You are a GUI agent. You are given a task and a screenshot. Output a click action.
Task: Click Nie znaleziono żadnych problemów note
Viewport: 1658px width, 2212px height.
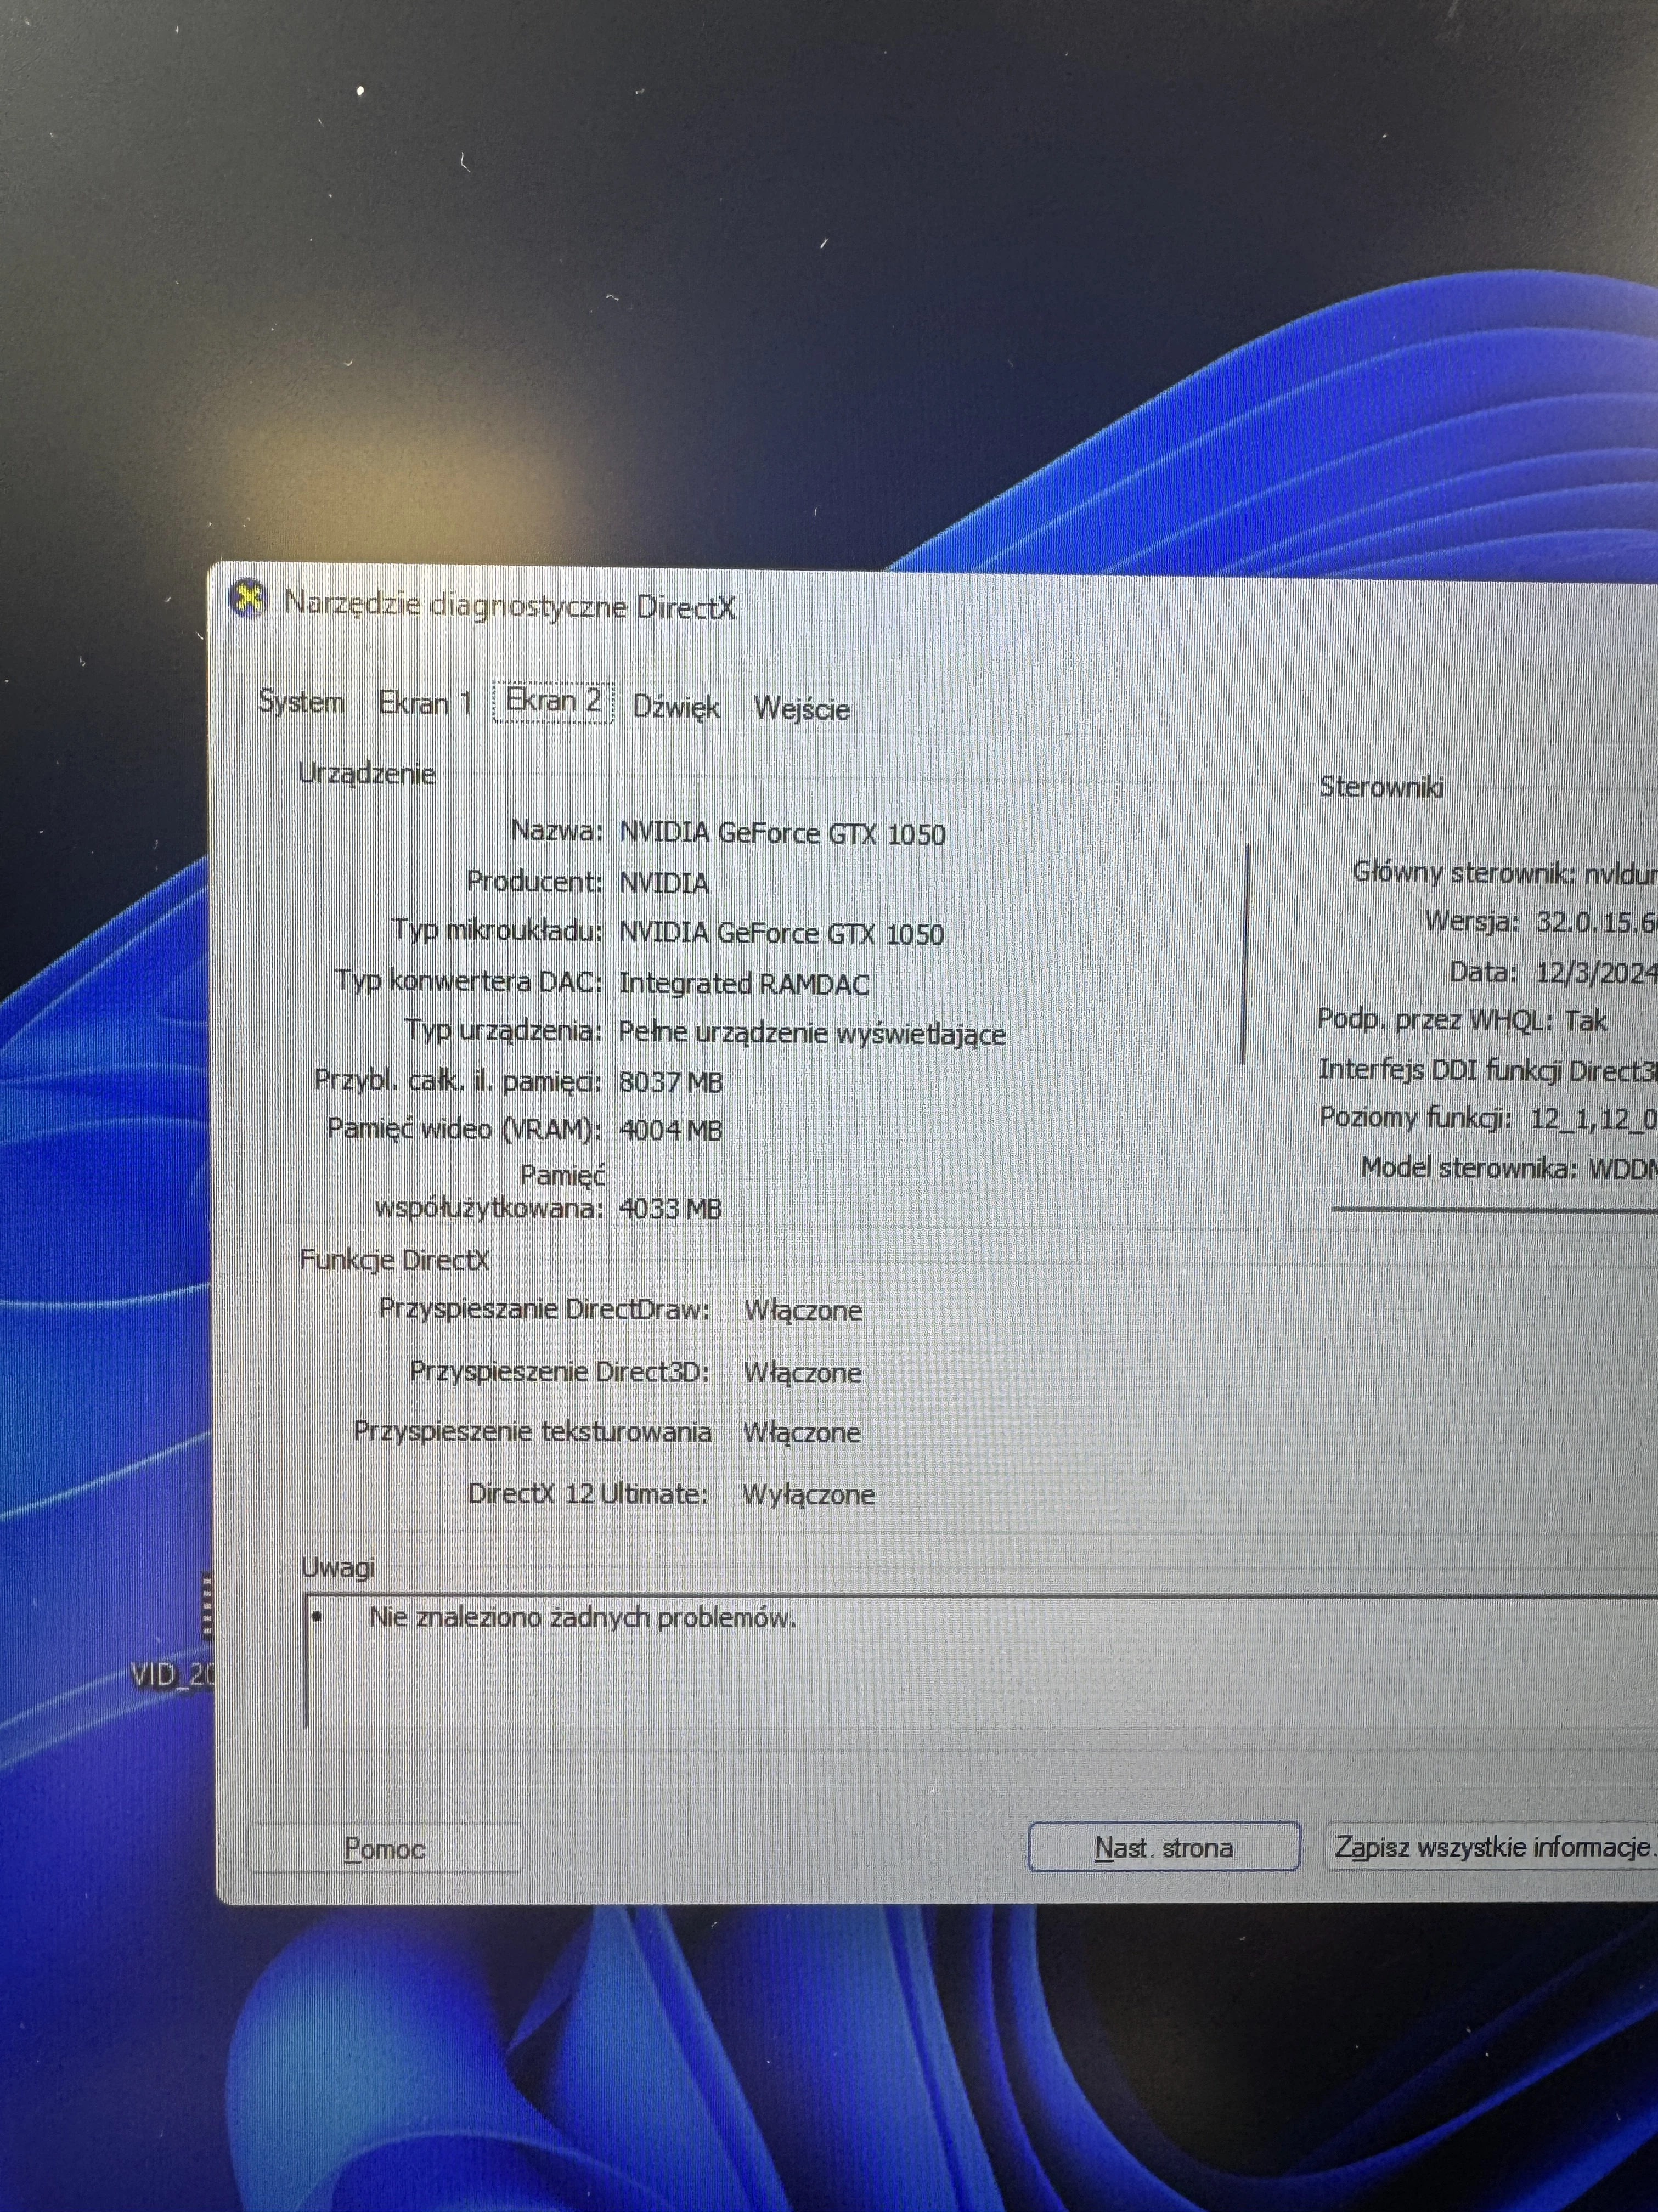coord(583,1617)
